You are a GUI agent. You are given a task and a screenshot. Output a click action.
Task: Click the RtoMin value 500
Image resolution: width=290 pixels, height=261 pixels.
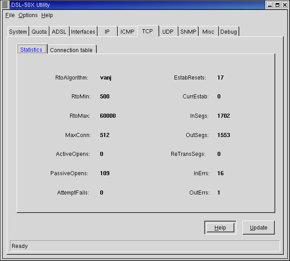(x=105, y=96)
